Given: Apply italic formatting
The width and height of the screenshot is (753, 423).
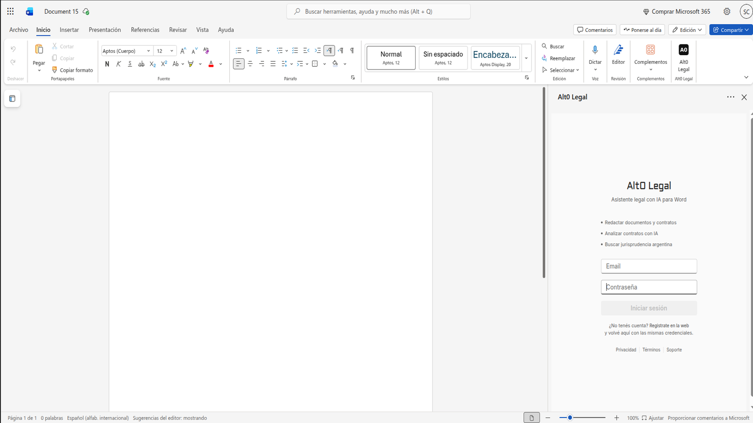Looking at the screenshot, I should pos(118,63).
